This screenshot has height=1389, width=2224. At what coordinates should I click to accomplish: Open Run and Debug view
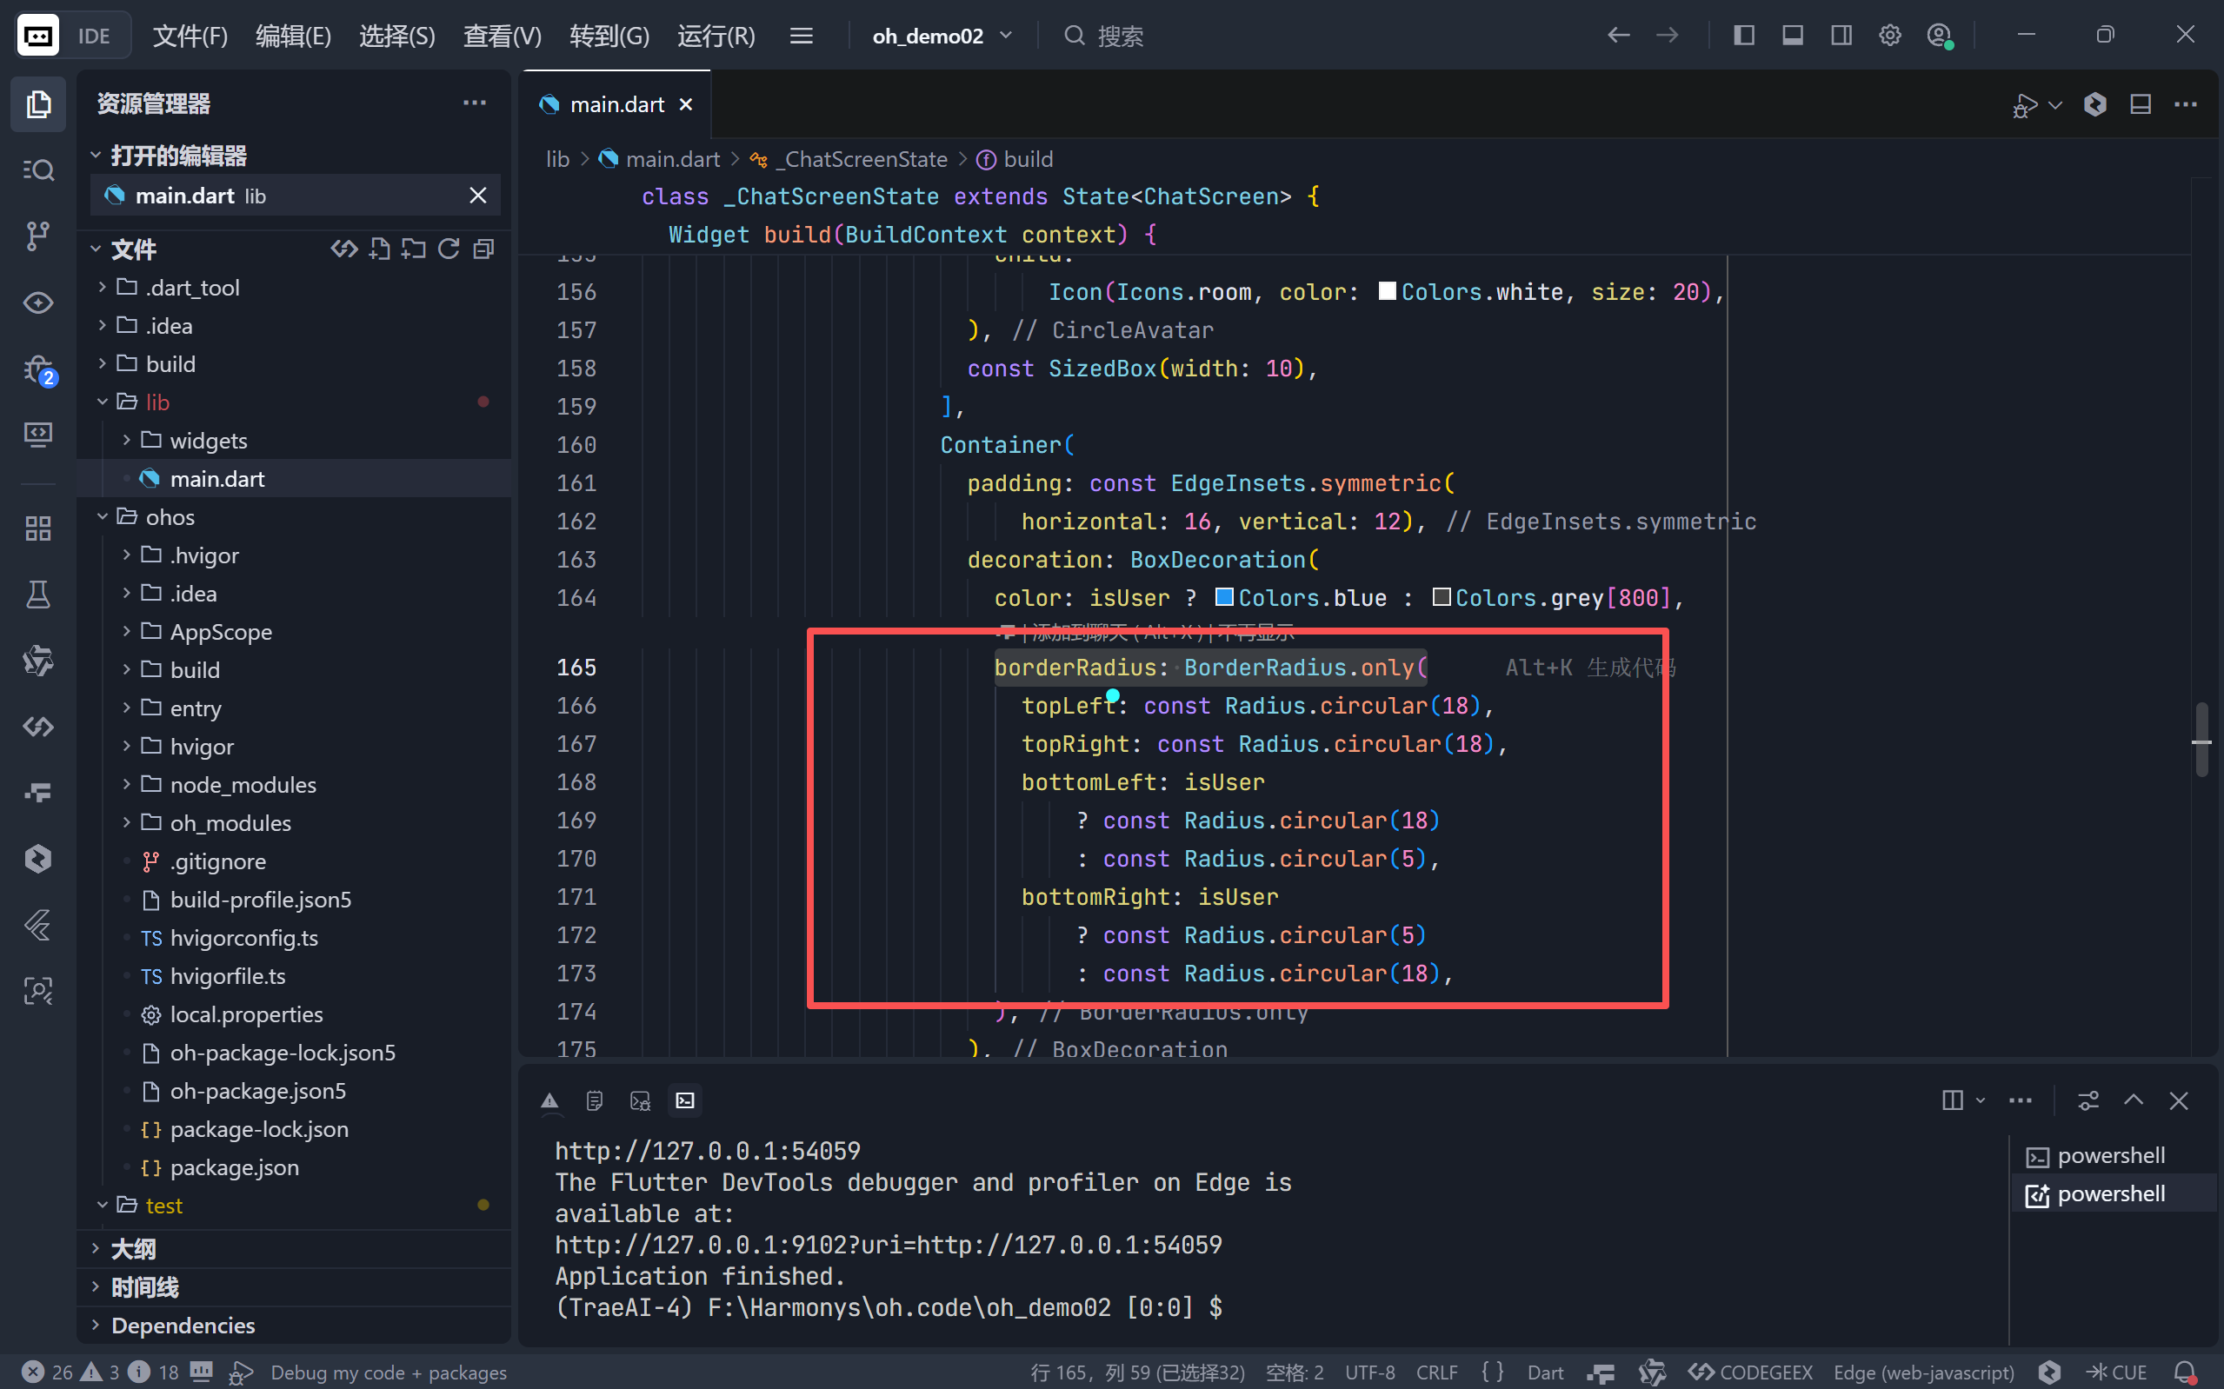[37, 369]
